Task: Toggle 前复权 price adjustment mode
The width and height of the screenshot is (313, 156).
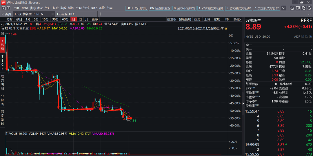Action: (x=172, y=19)
